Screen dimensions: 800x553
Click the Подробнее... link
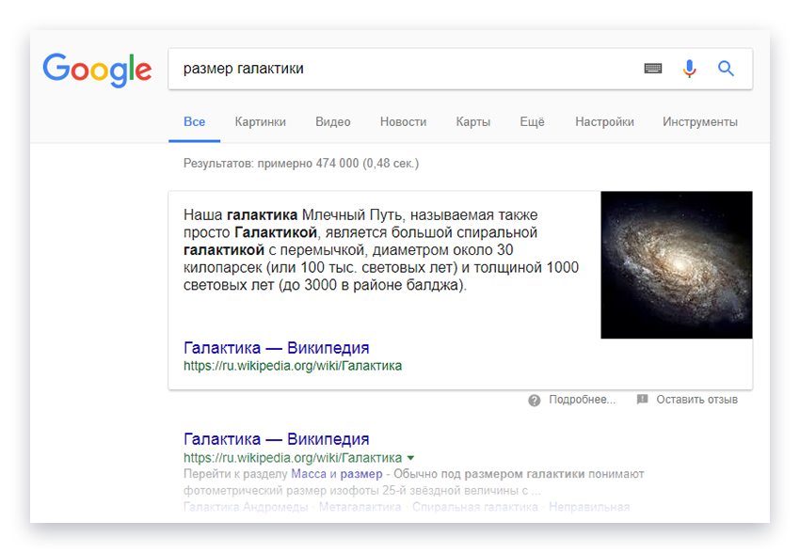point(583,400)
